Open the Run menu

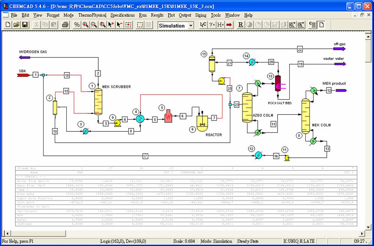click(x=143, y=15)
